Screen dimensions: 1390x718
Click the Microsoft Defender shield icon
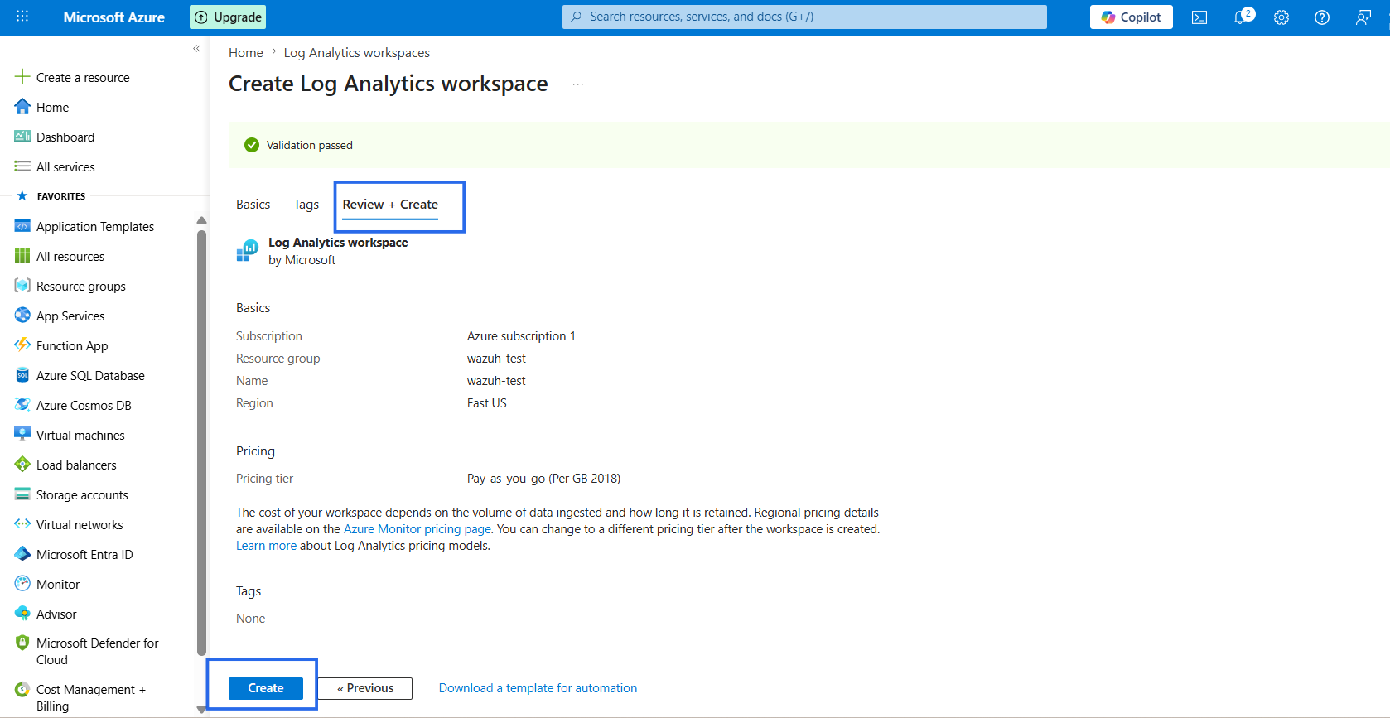tap(22, 643)
